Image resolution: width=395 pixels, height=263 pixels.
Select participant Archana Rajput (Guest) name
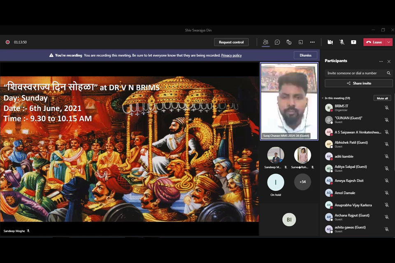[352, 215]
